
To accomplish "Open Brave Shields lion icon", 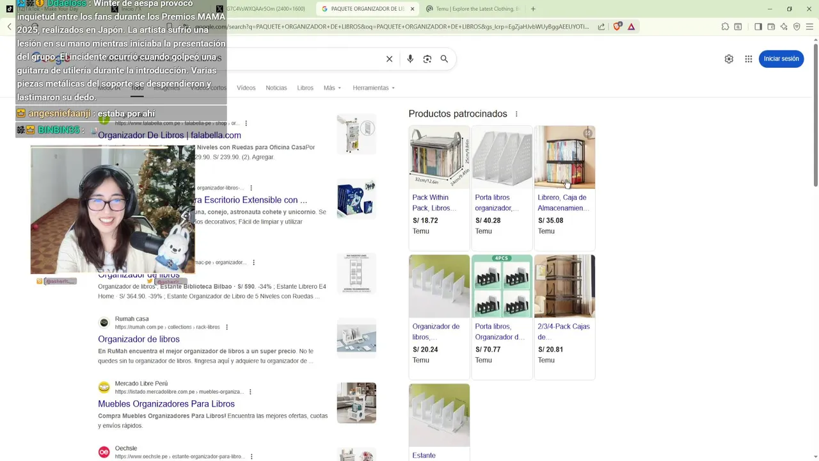I will point(617,27).
